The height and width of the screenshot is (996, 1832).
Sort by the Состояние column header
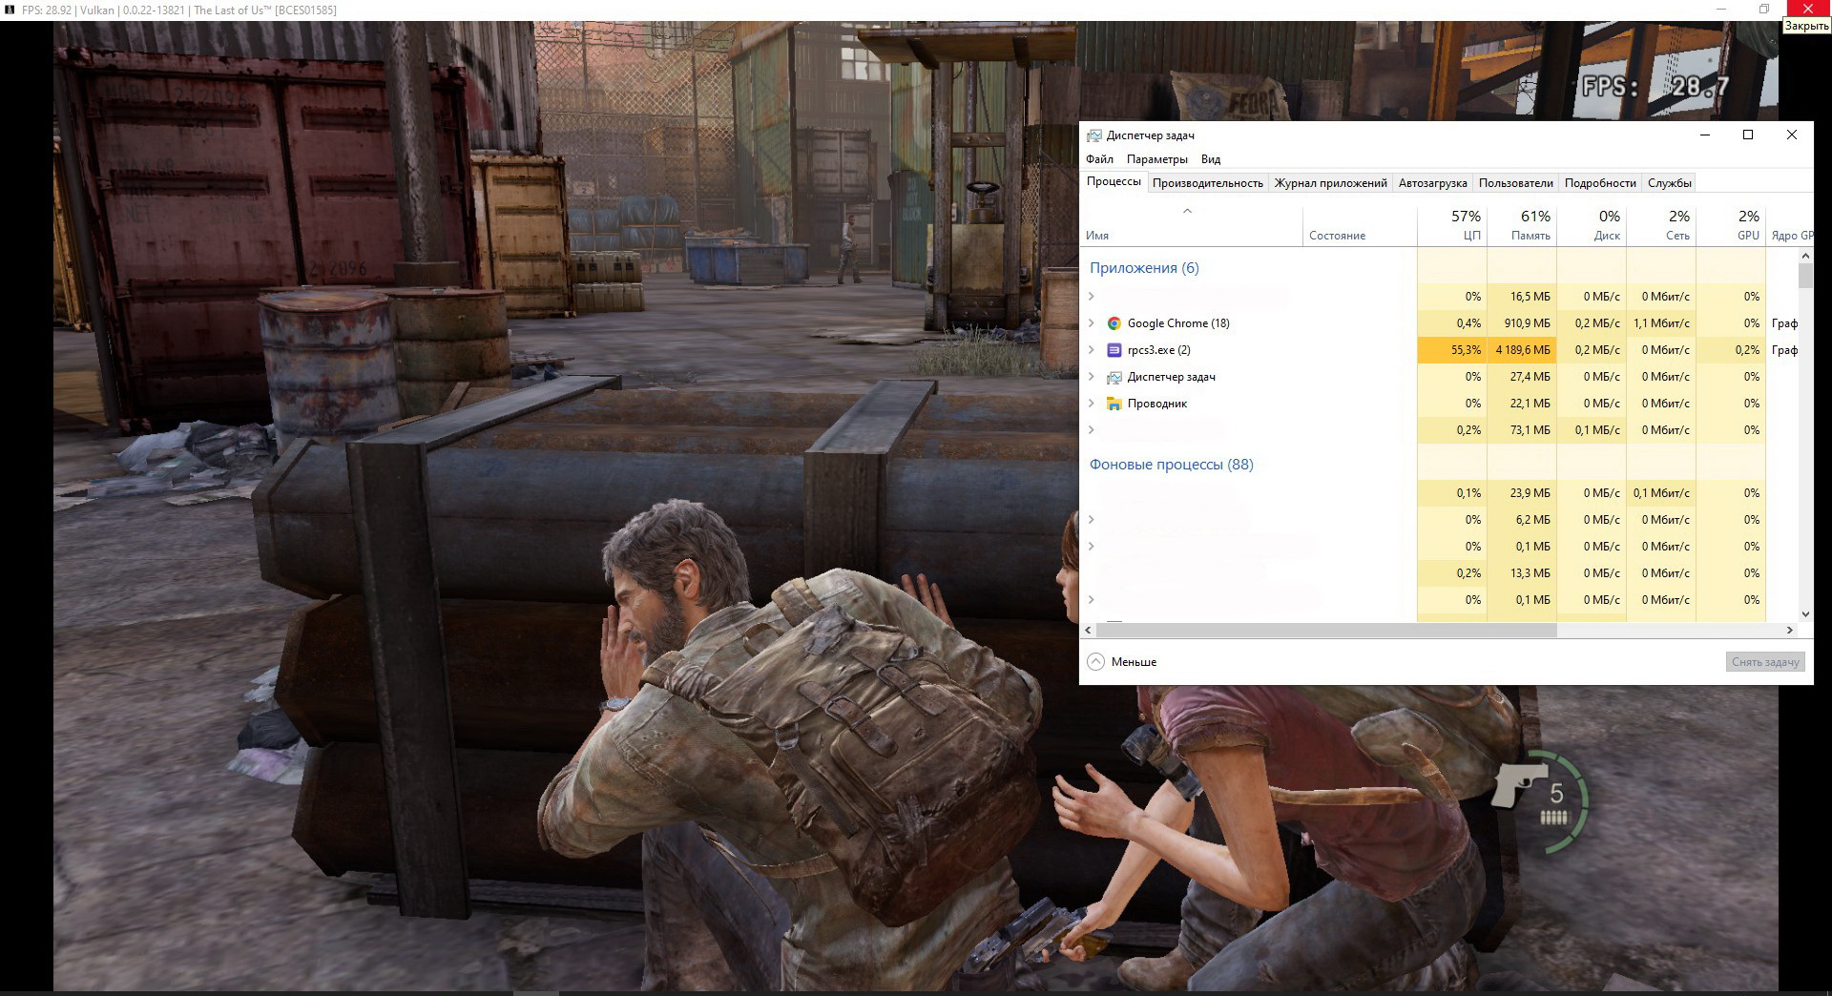click(1360, 225)
